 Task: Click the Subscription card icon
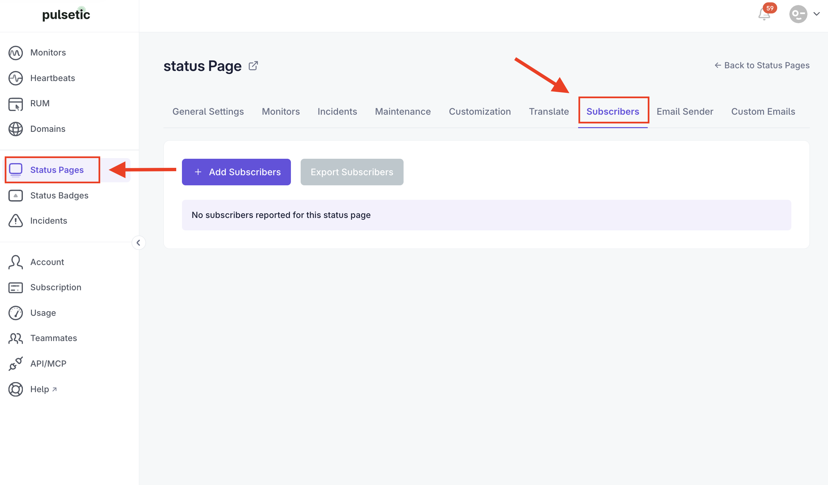pyautogui.click(x=15, y=288)
